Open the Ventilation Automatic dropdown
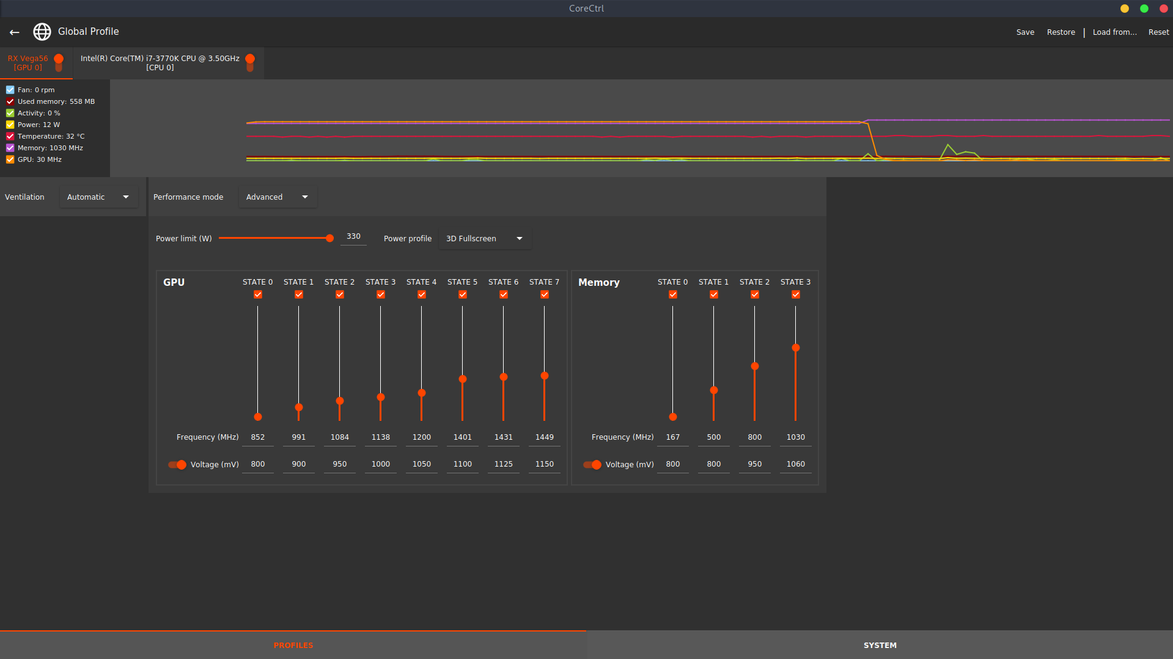The height and width of the screenshot is (659, 1173). (x=98, y=197)
